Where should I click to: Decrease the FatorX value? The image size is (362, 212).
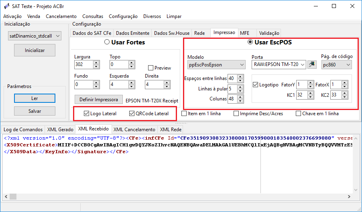pos(345,87)
